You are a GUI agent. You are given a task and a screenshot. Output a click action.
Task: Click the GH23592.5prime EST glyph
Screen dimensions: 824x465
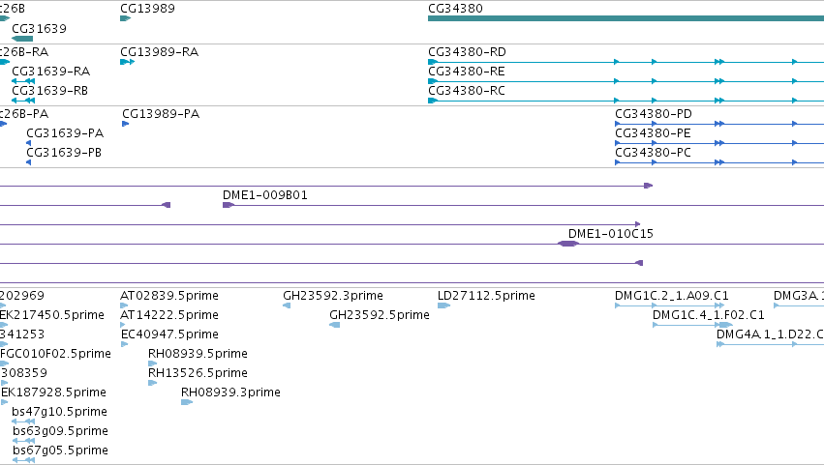334,325
